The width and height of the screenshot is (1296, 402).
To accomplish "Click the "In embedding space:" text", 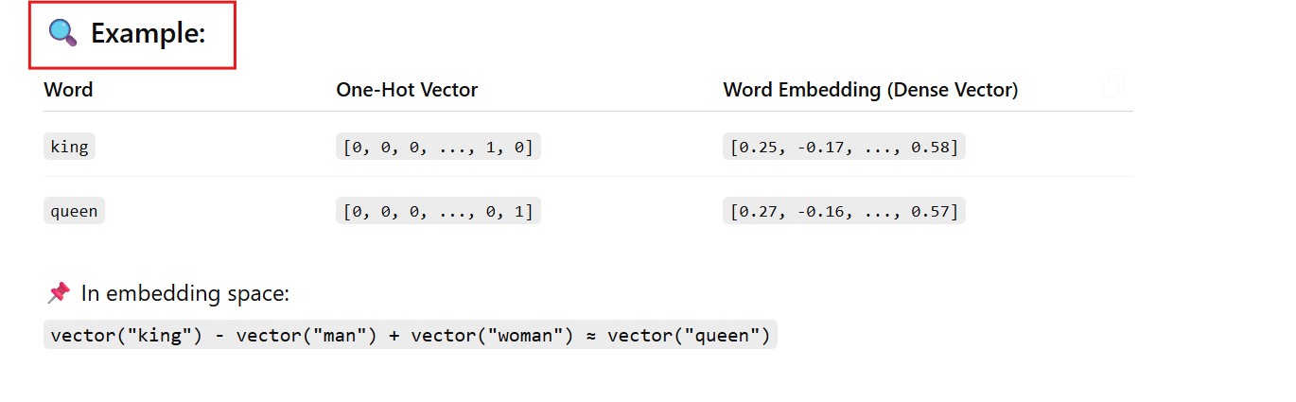I will coord(185,293).
